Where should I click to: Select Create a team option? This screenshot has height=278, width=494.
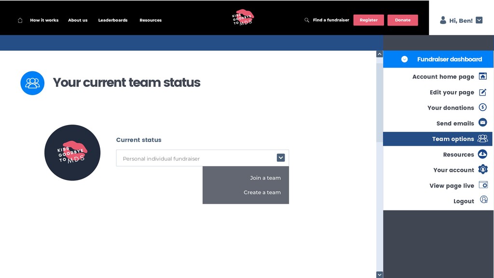coord(262,192)
